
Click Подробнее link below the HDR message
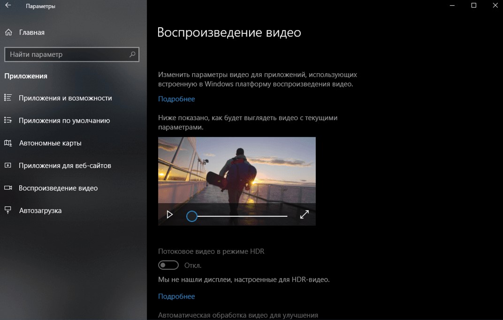pyautogui.click(x=176, y=296)
